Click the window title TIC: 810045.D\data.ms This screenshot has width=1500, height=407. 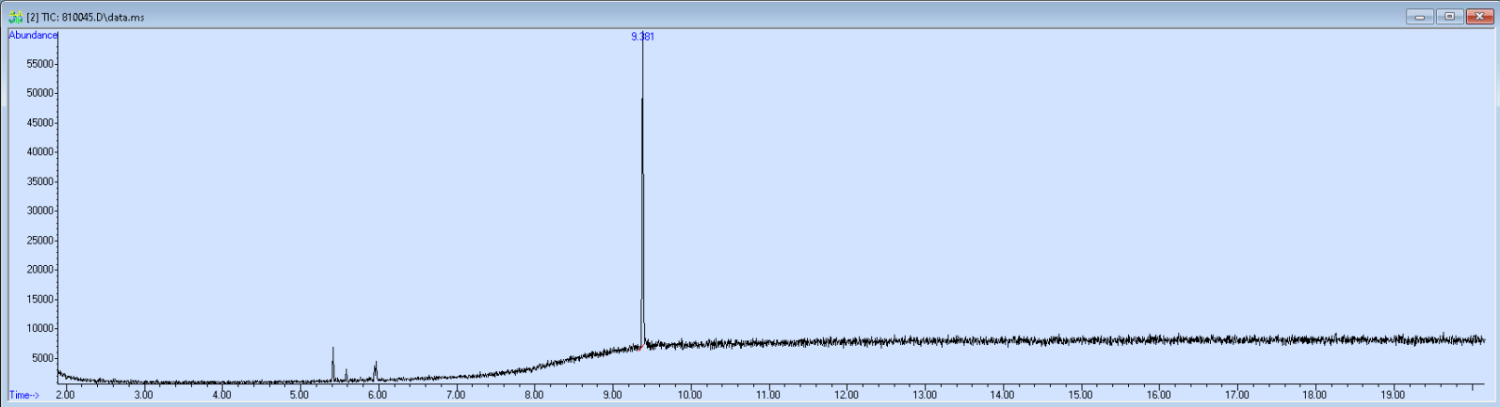point(86,17)
